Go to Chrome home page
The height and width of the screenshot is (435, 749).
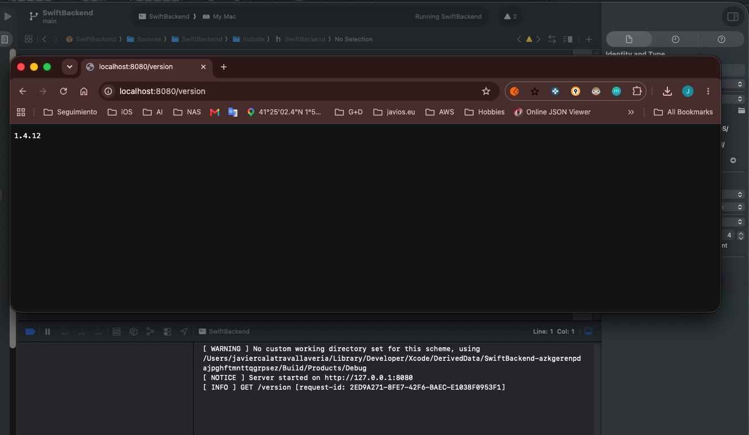point(84,91)
